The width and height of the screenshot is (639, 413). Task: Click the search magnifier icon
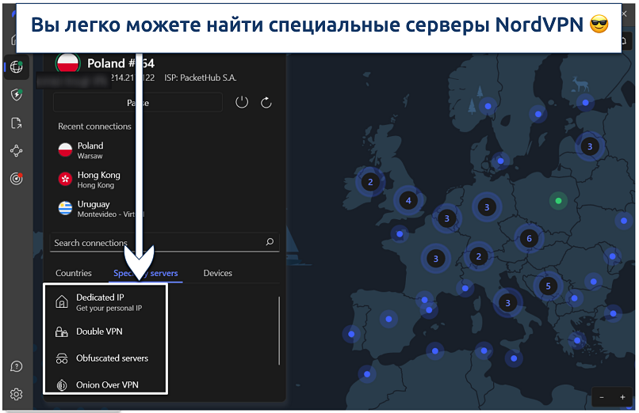[270, 242]
